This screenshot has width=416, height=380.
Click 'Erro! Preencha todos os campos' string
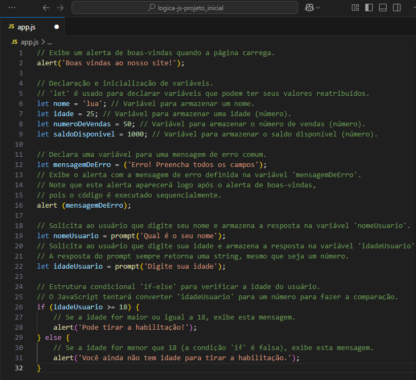[193, 165]
